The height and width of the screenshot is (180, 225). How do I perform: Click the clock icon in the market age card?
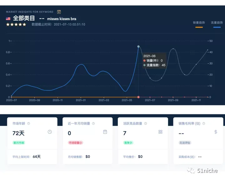(x=50, y=132)
